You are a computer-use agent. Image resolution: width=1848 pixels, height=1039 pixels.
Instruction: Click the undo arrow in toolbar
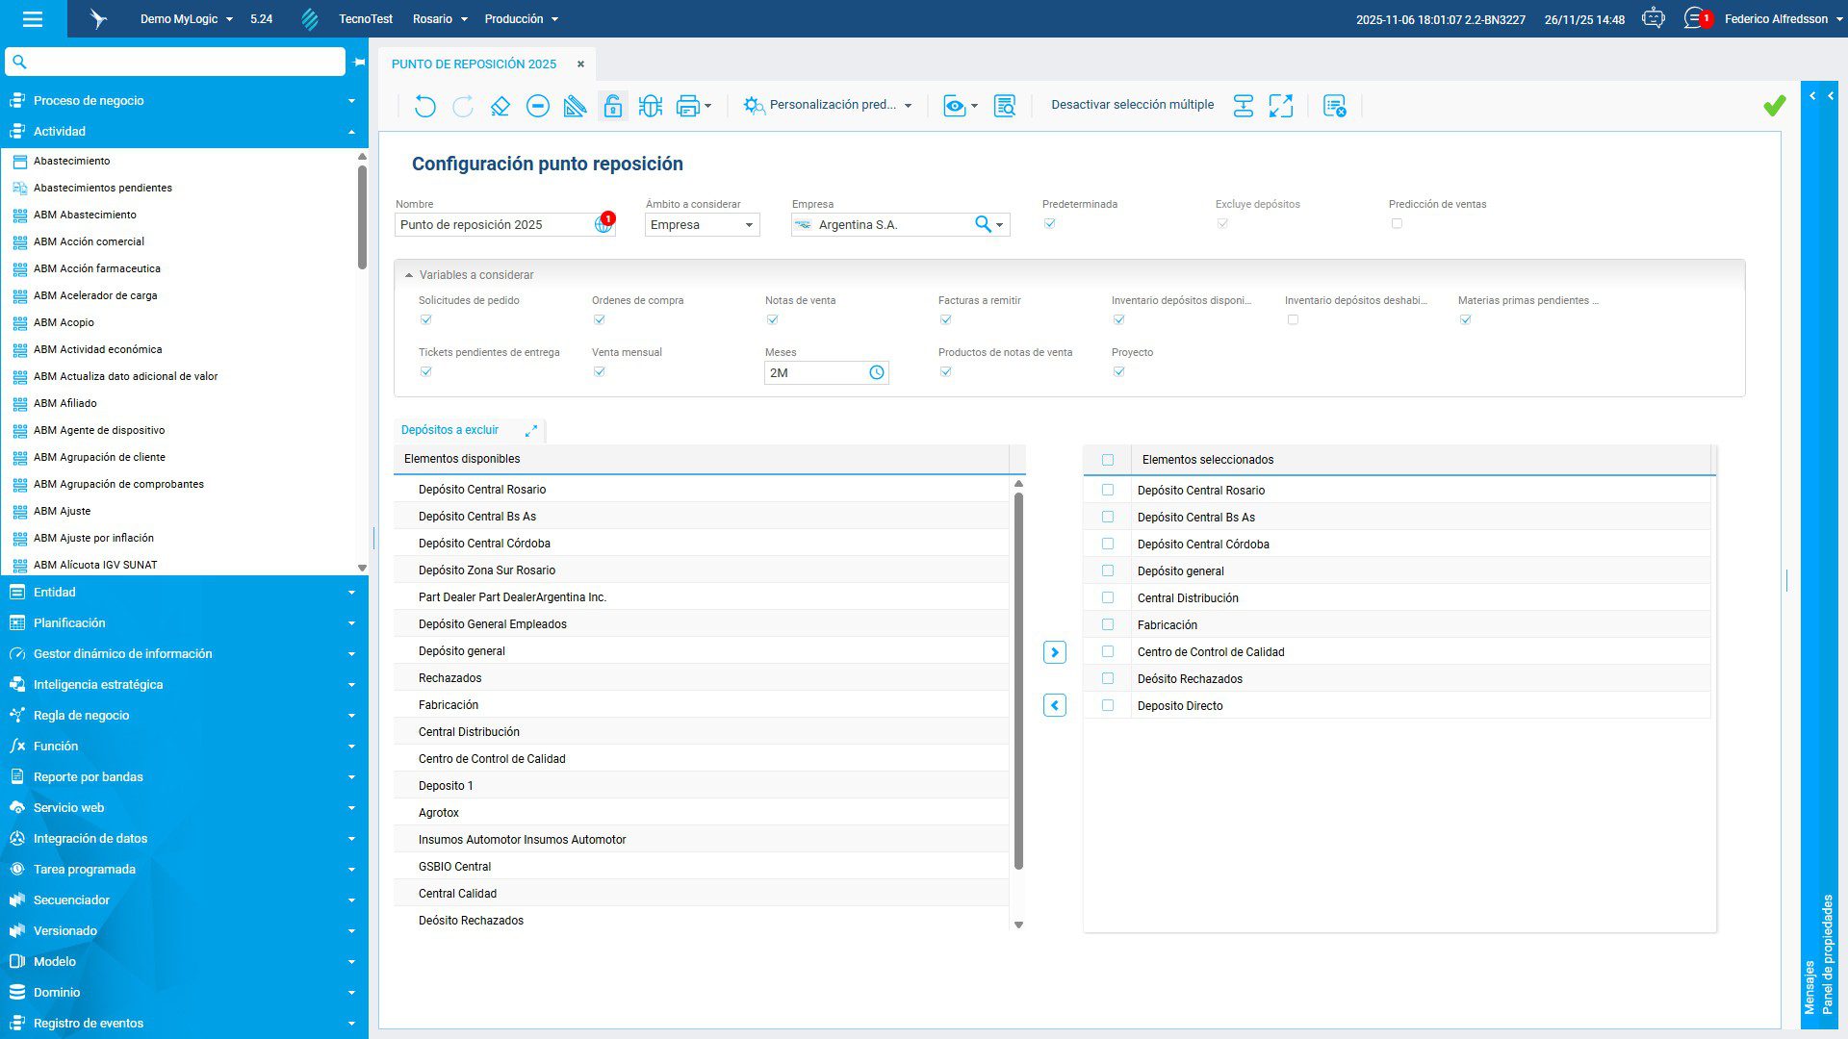424,106
